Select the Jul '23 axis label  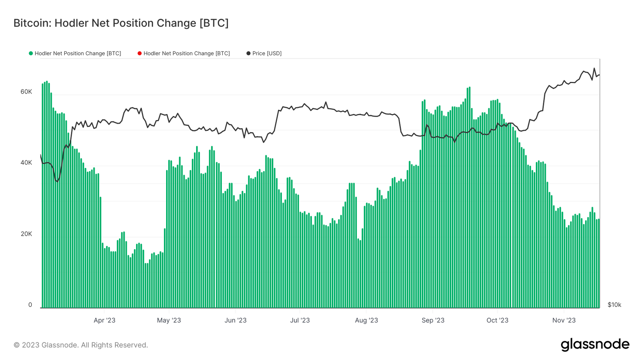[300, 320]
